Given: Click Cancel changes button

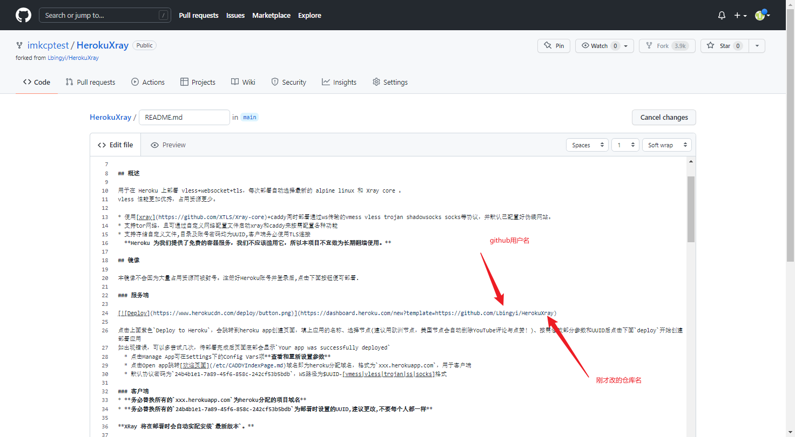Looking at the screenshot, I should click(664, 117).
